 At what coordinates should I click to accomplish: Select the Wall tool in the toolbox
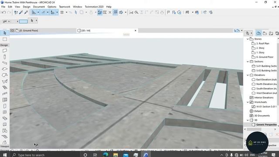(x=5, y=51)
